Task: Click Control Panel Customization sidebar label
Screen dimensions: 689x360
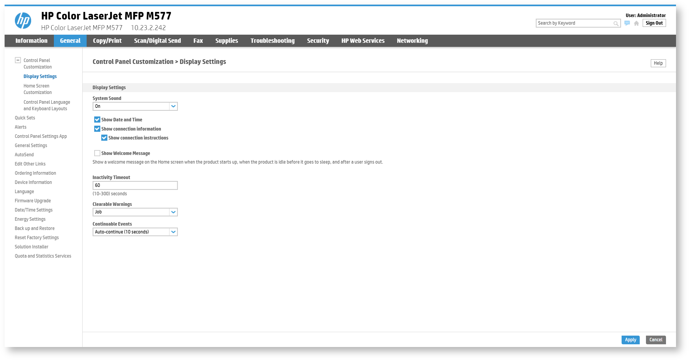Action: pyautogui.click(x=38, y=64)
